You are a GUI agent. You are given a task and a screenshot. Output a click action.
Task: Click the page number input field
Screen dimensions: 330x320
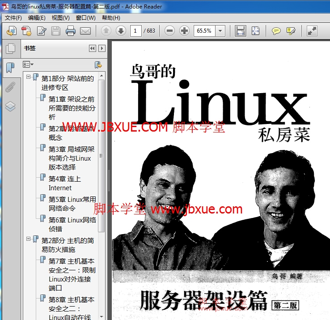tap(136, 31)
